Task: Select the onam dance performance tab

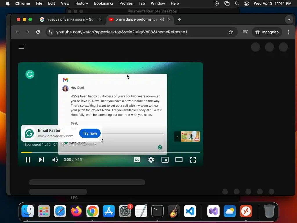Action: tap(136, 19)
